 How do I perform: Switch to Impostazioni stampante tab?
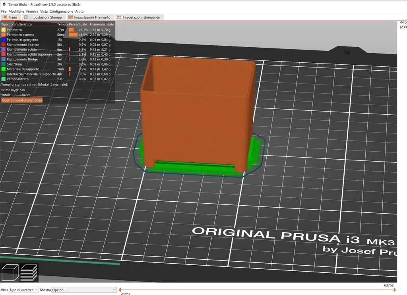pos(139,17)
